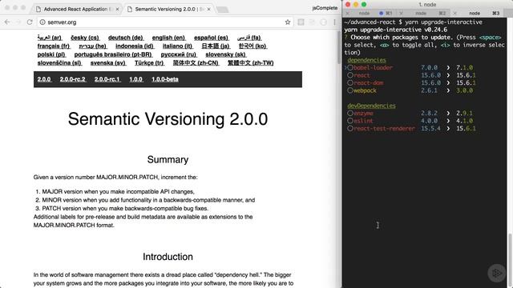The image size is (513, 288).
Task: Click the Introduction heading
Action: [168, 257]
